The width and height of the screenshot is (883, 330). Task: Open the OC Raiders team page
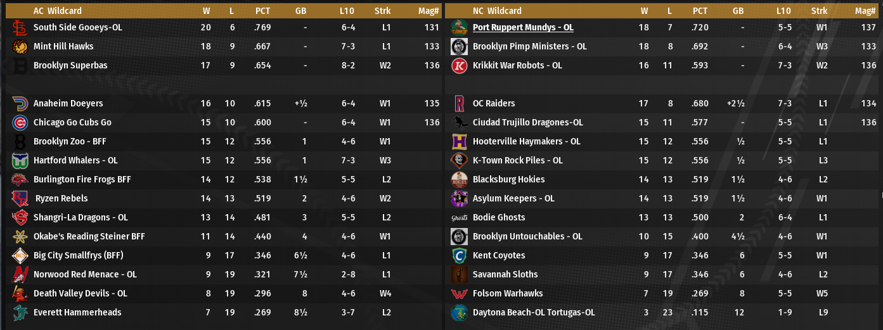tap(494, 103)
